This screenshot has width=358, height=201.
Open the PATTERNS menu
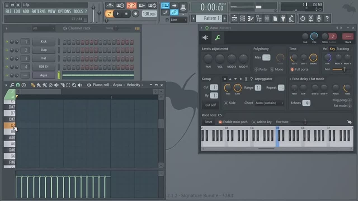click(x=38, y=11)
